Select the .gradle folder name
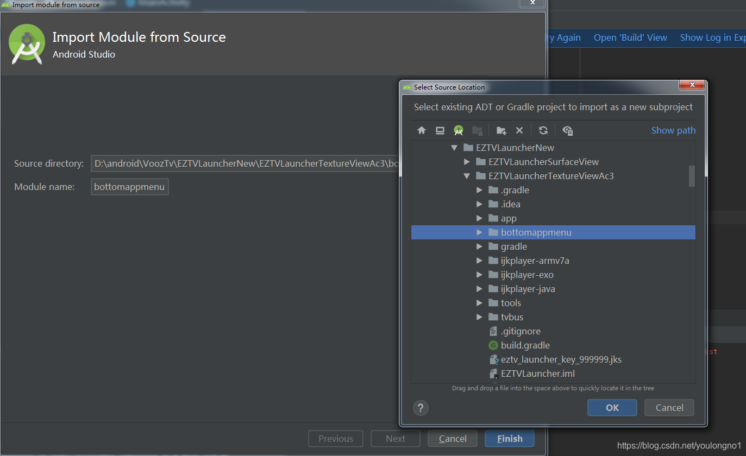The width and height of the screenshot is (746, 456). pyautogui.click(x=515, y=190)
